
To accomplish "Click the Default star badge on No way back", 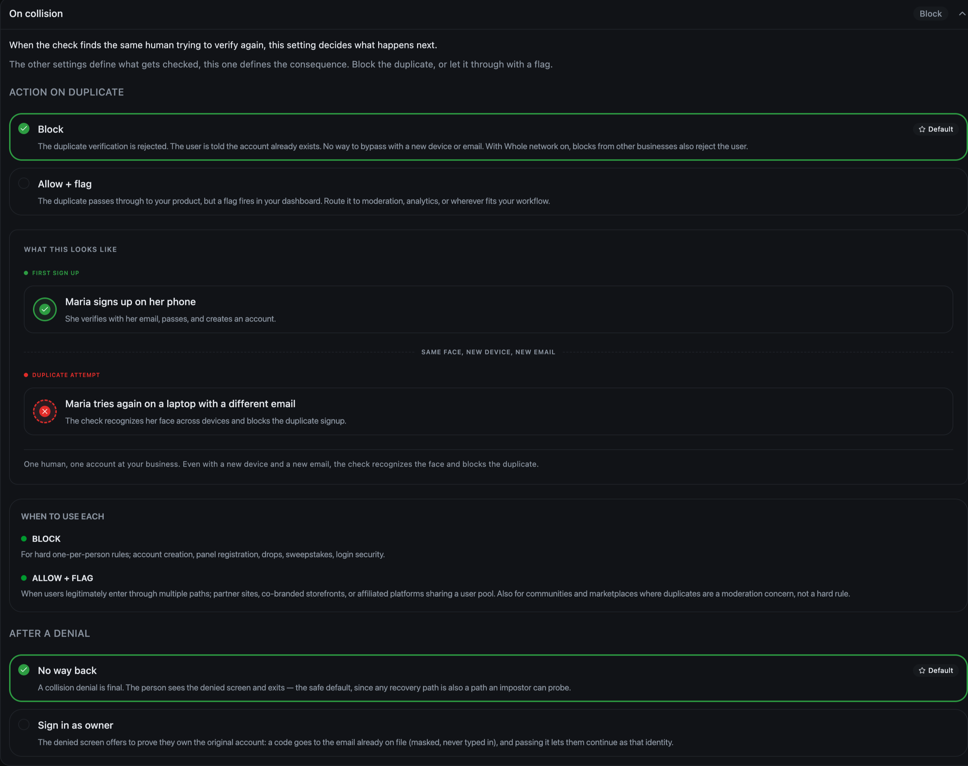I will pyautogui.click(x=936, y=671).
